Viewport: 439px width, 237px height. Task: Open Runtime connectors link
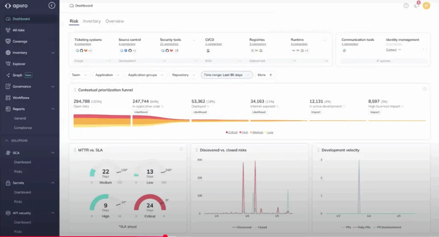coord(299,44)
